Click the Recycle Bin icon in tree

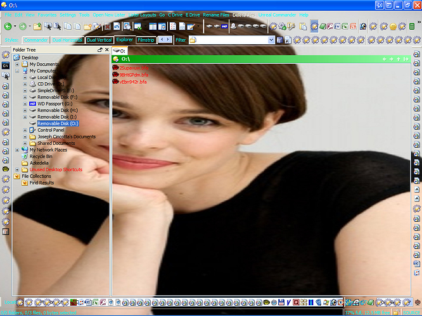coord(25,156)
